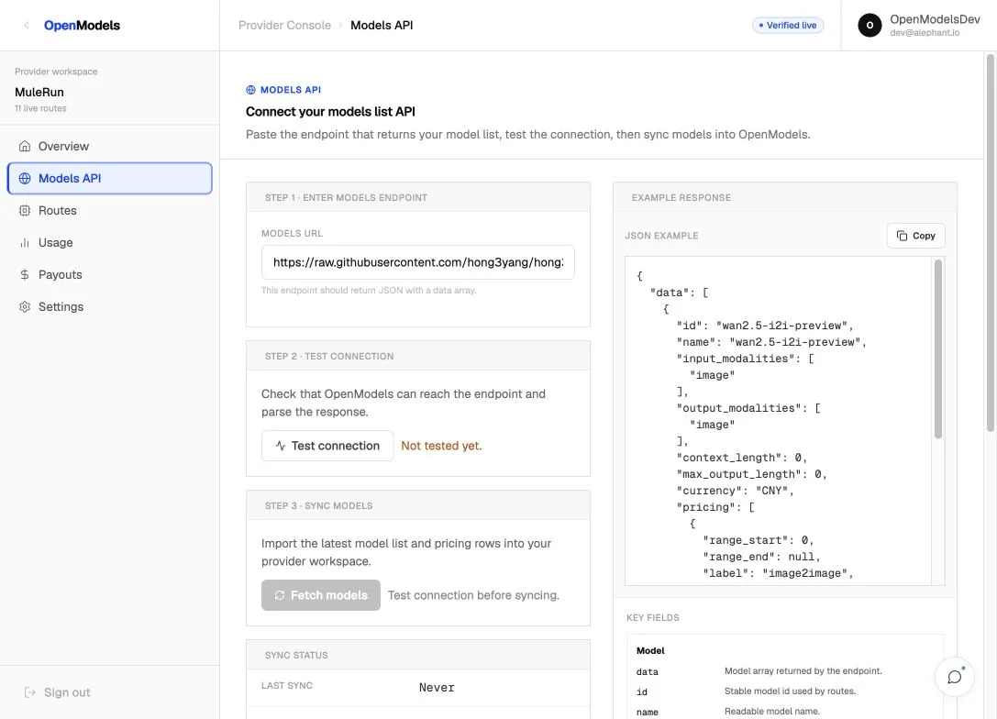Open the Usage section

[x=109, y=243]
